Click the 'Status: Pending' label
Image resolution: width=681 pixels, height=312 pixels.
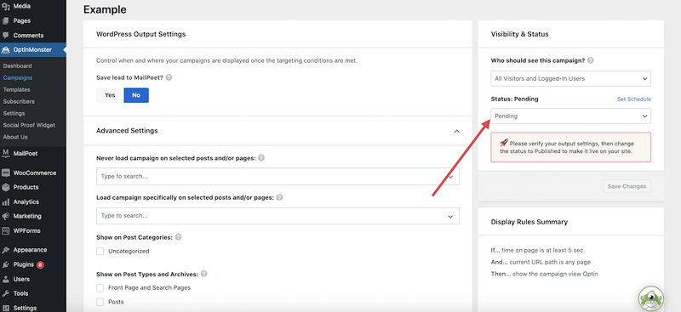pyautogui.click(x=515, y=99)
